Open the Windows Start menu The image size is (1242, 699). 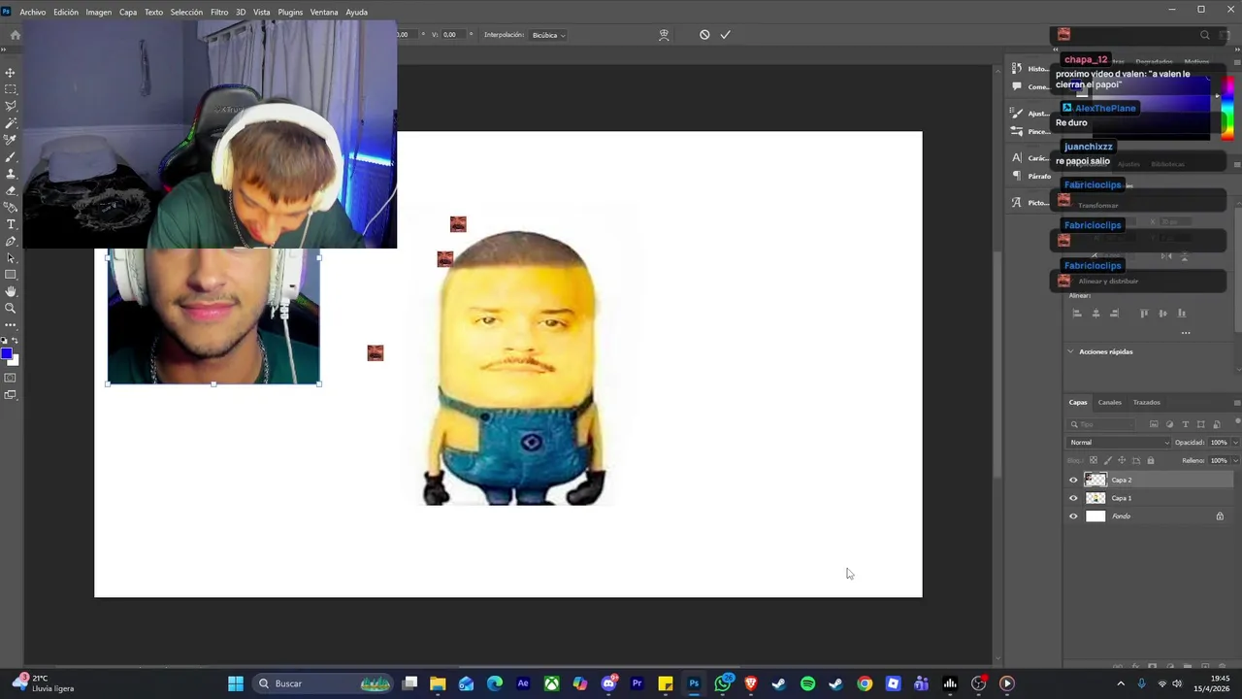click(236, 683)
